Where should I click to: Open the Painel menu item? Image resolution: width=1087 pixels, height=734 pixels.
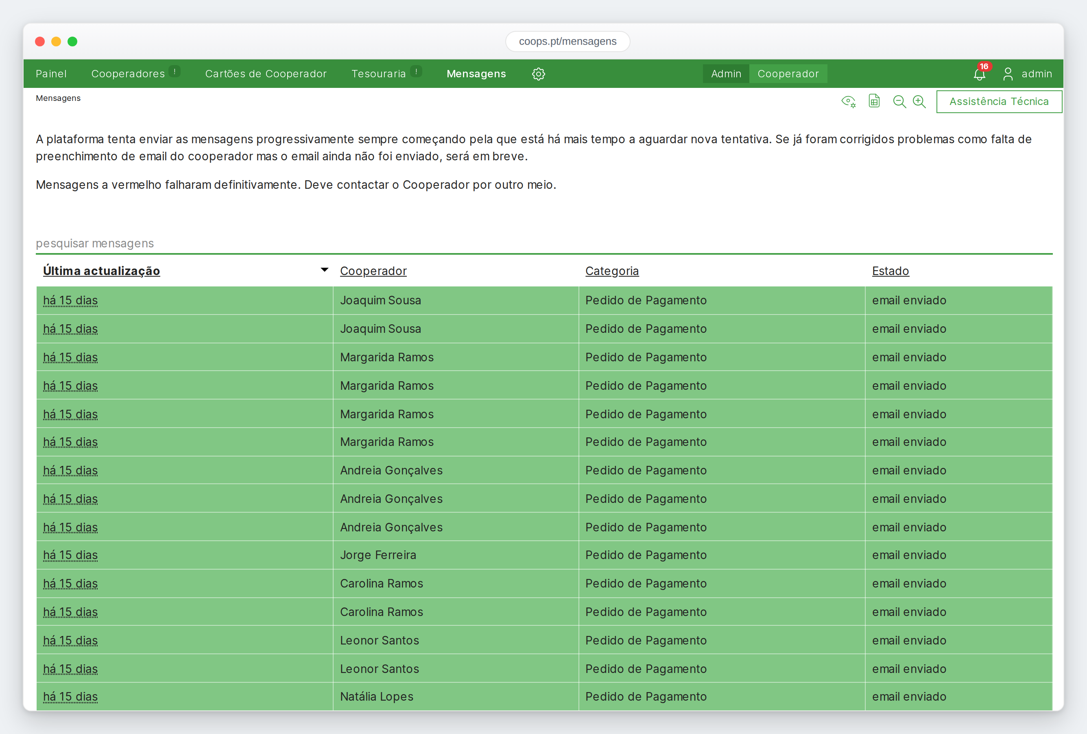51,74
